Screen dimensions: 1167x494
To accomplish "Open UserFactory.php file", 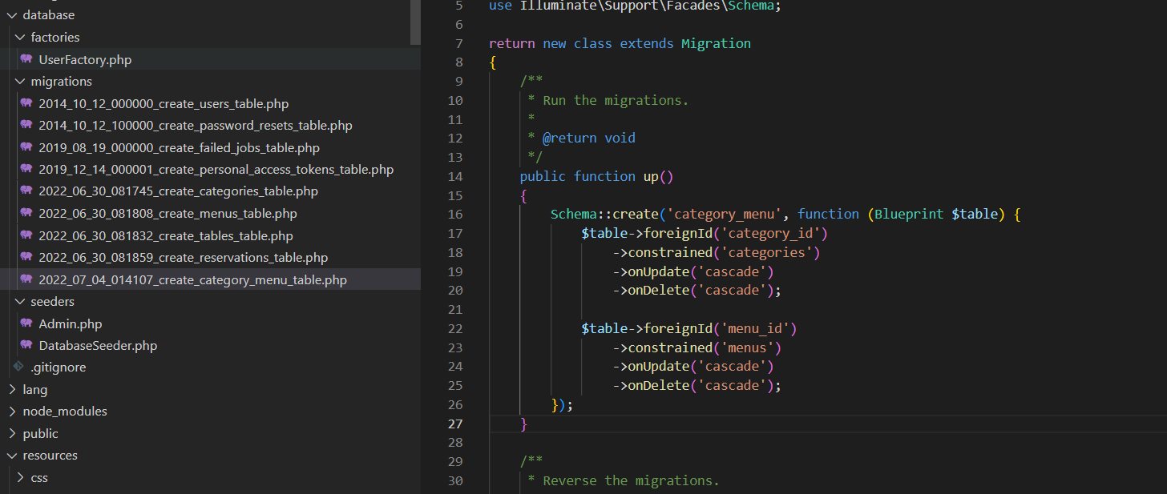I will (85, 59).
